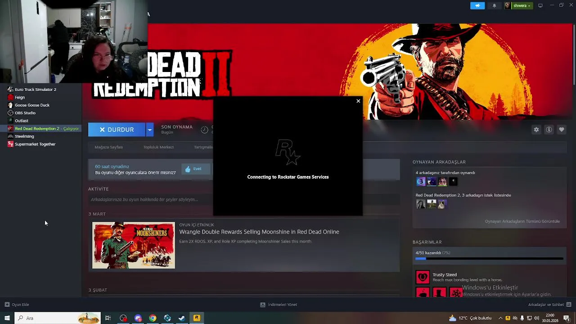Viewport: 576px width, 324px height.
Task: Open the Moonshiners event thumbnail
Action: (x=134, y=245)
